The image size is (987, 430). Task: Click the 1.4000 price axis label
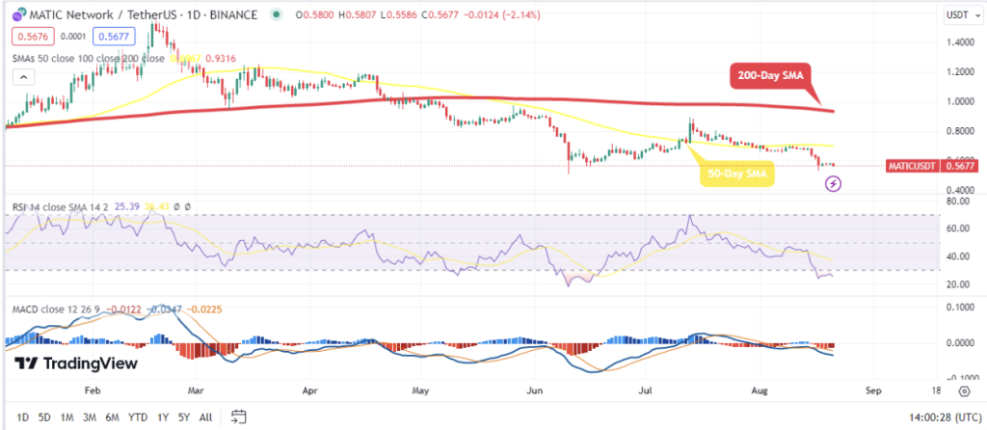pyautogui.click(x=960, y=42)
